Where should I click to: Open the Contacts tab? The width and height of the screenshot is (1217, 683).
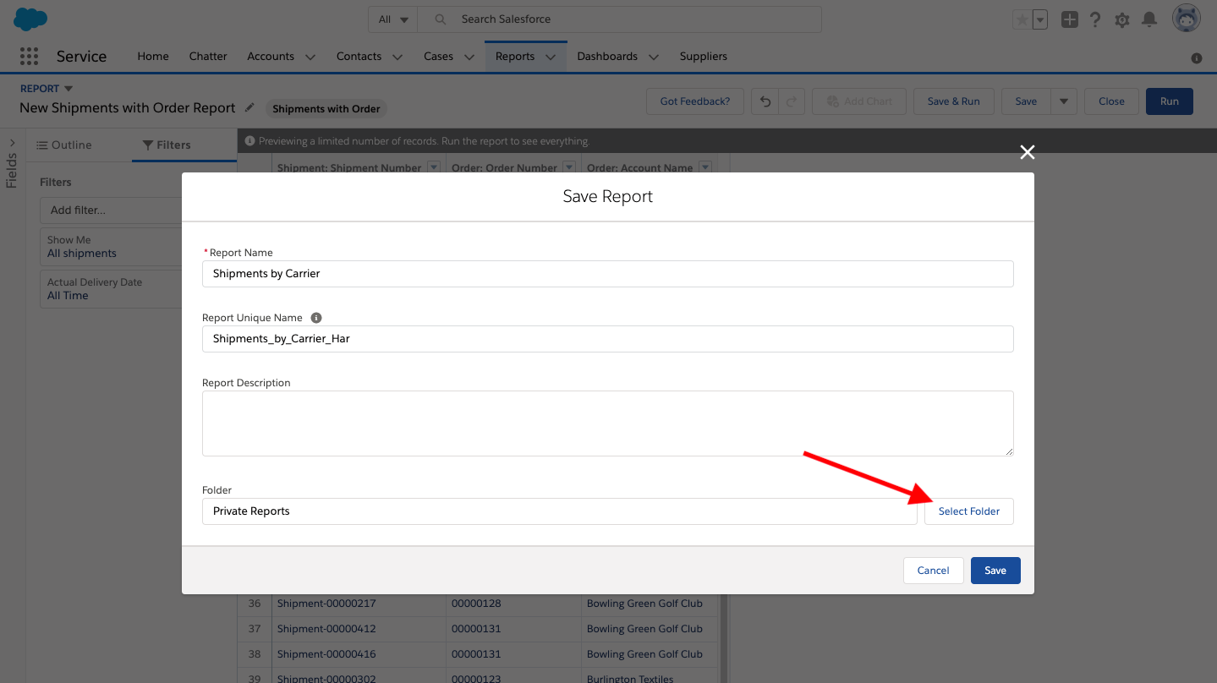pyautogui.click(x=359, y=57)
